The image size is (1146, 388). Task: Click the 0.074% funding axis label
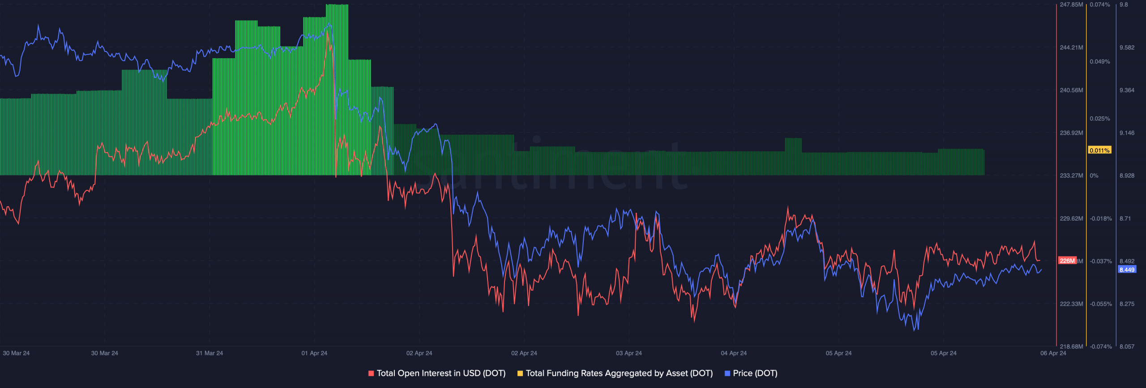coord(1100,4)
